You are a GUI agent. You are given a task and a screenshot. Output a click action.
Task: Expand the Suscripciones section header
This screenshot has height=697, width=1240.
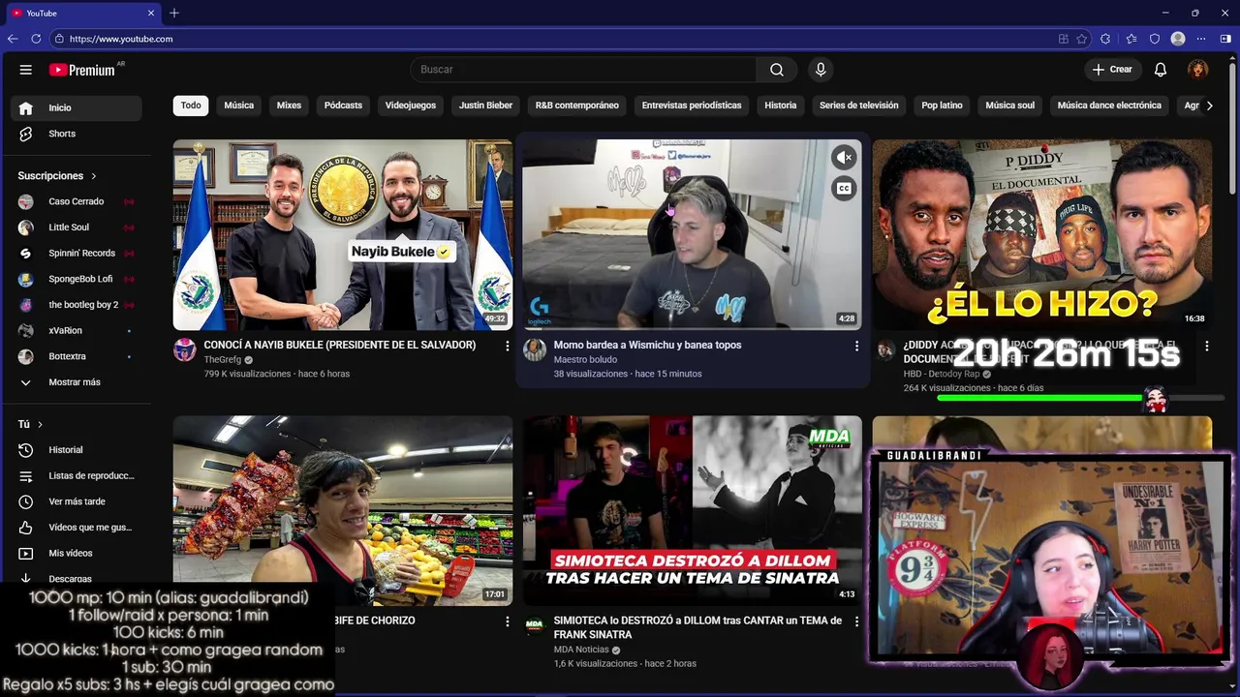(x=57, y=176)
